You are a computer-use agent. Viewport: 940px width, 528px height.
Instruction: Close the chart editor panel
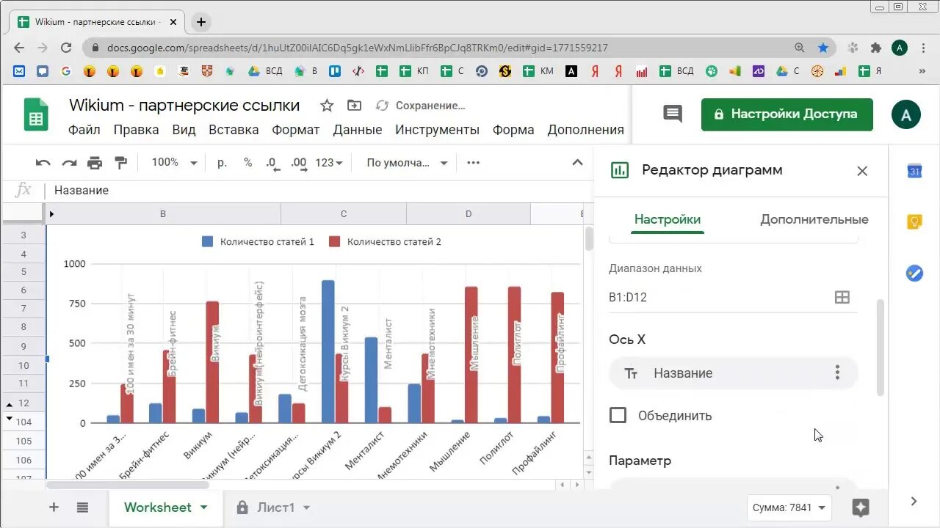(x=862, y=171)
